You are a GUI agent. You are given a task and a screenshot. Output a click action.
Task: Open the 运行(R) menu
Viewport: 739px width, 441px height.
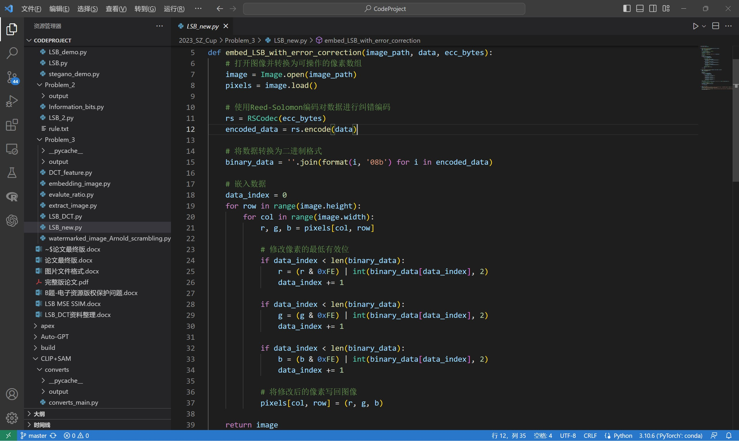pos(174,9)
